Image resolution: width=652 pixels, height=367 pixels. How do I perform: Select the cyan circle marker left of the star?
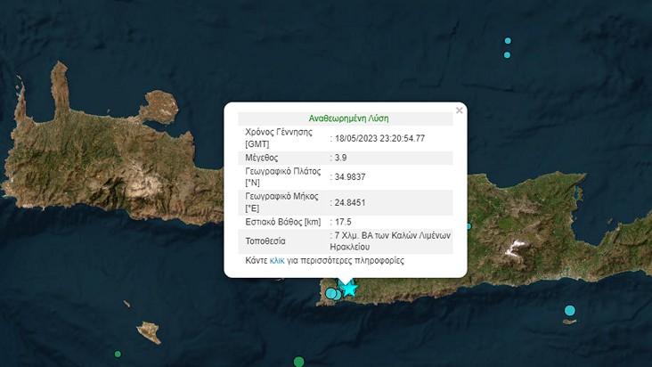[331, 293]
